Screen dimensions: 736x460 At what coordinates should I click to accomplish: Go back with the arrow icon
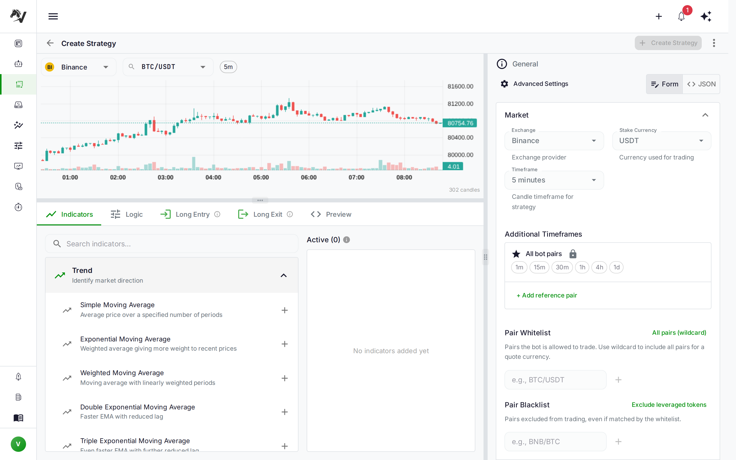pos(50,43)
